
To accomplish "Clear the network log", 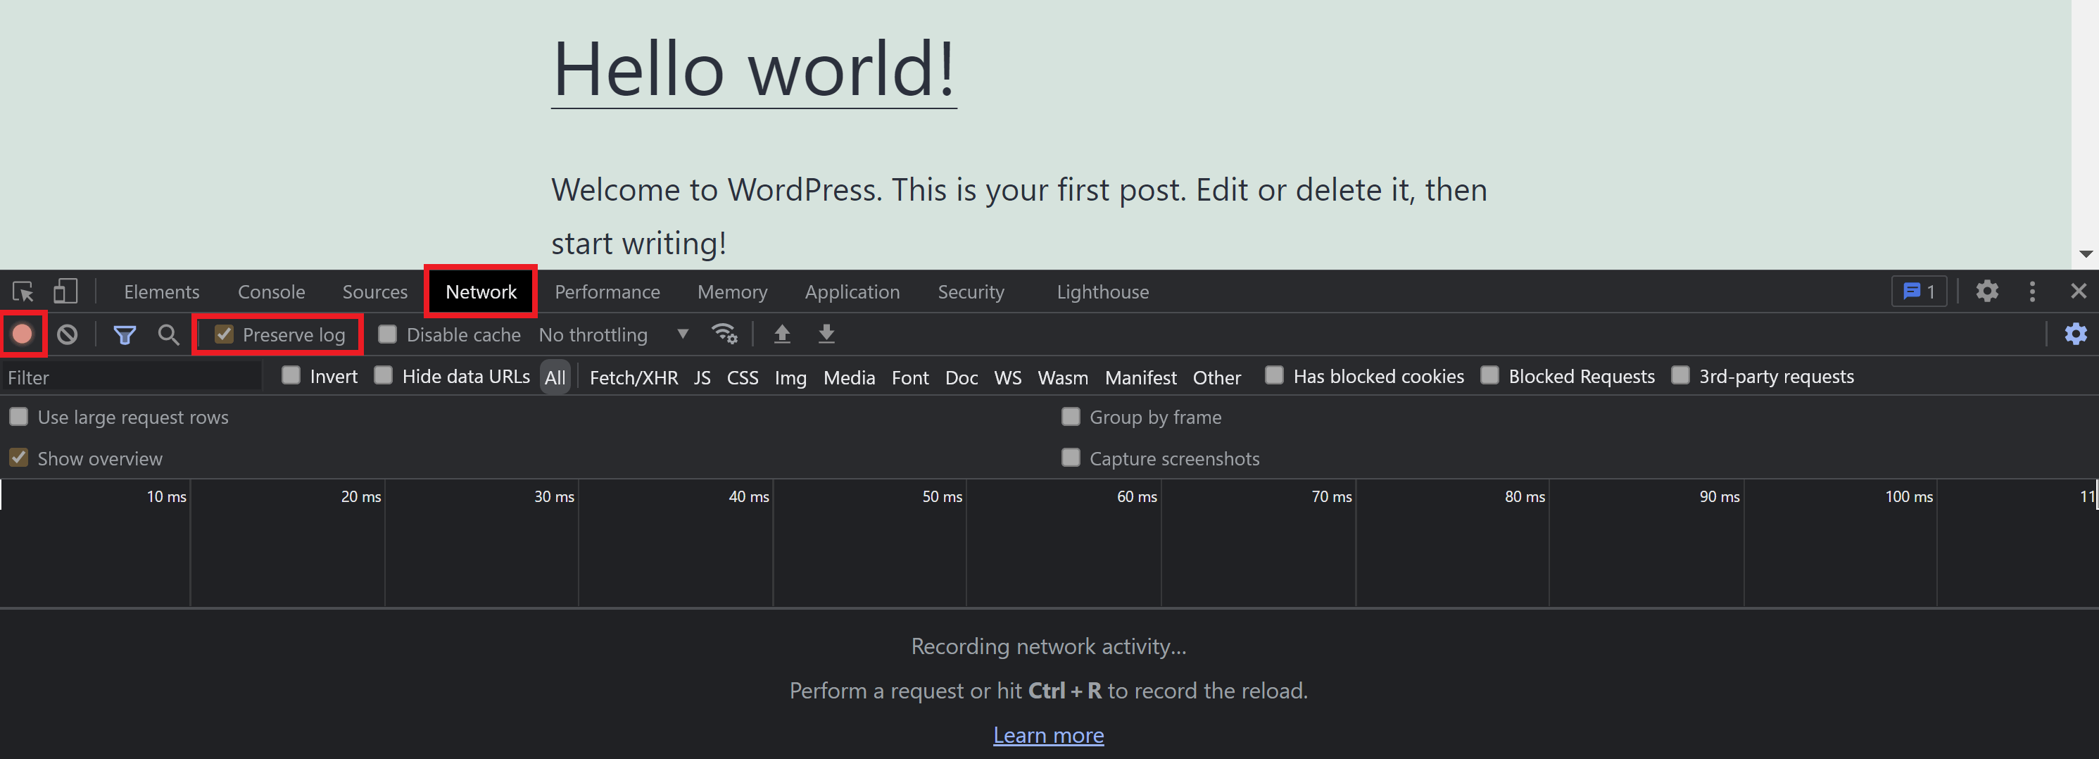I will point(68,334).
